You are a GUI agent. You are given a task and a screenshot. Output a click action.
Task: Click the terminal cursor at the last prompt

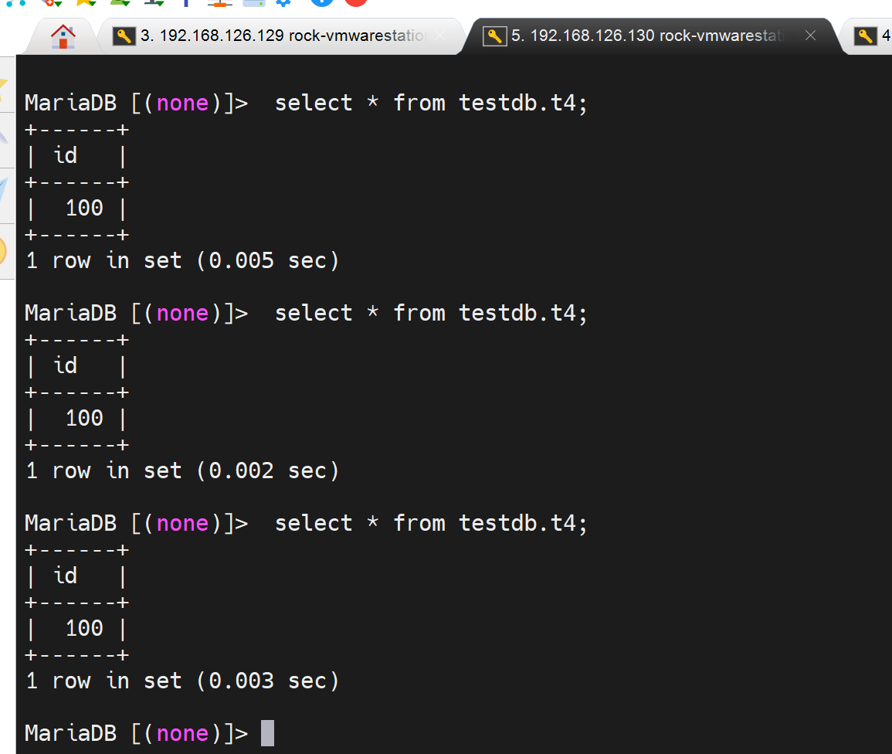(x=267, y=733)
